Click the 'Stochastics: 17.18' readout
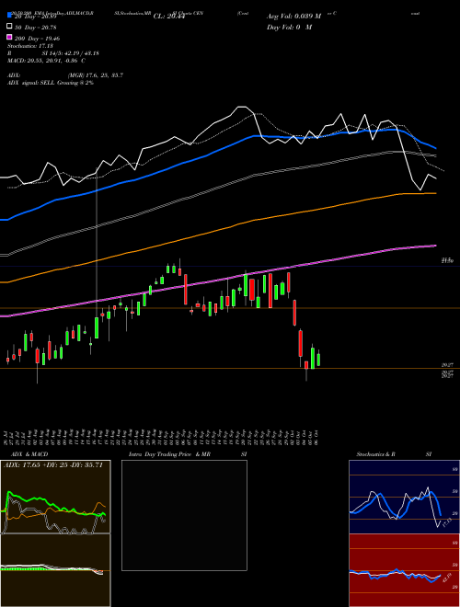 click(30, 46)
